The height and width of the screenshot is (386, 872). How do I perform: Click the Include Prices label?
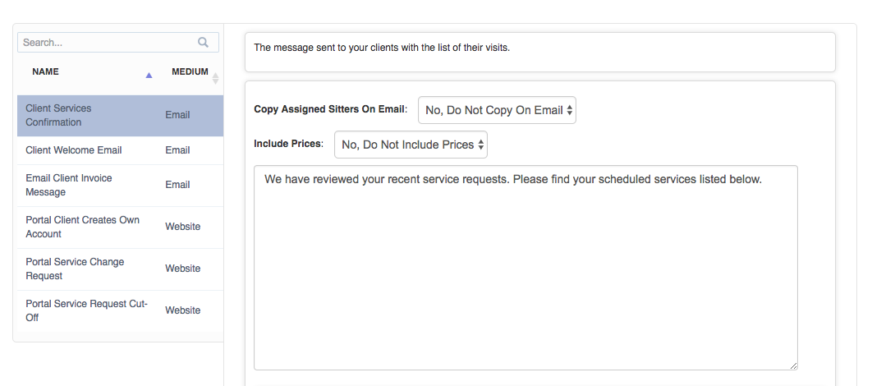coord(289,144)
